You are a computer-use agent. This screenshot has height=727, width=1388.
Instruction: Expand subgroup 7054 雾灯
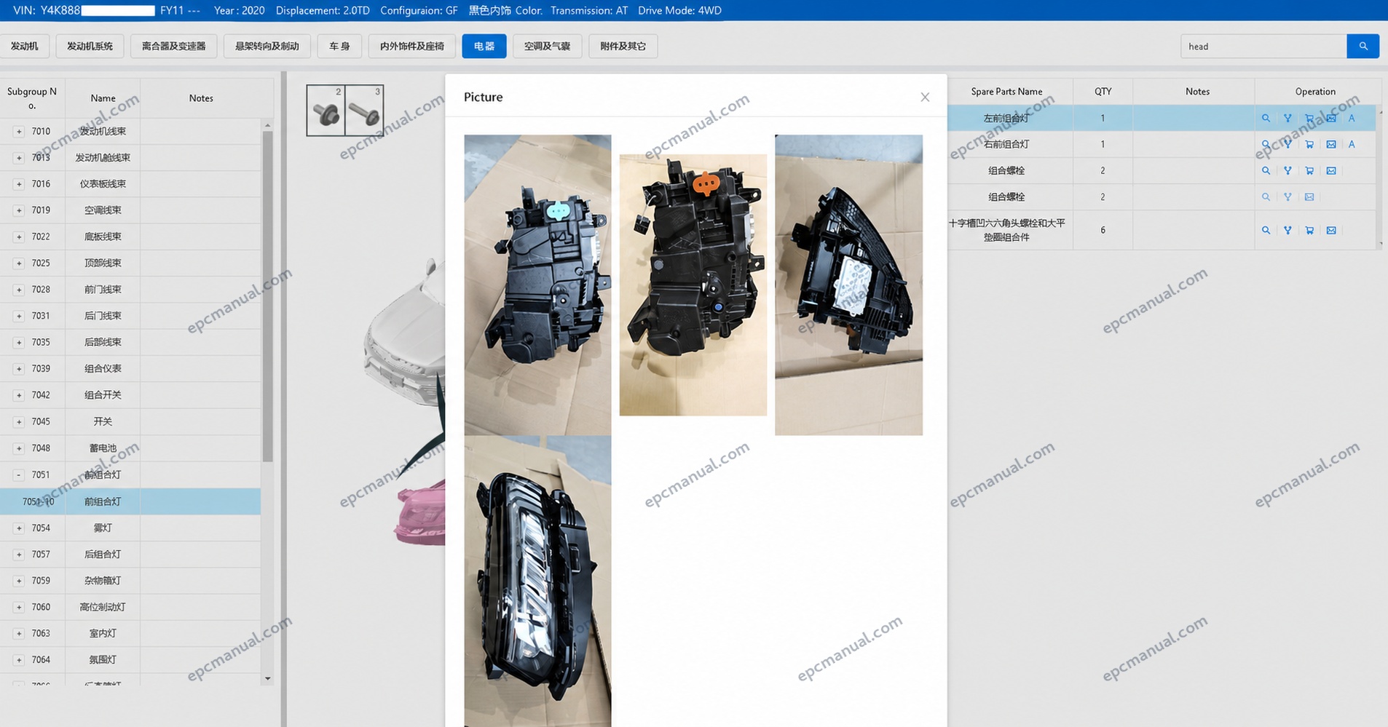(19, 528)
